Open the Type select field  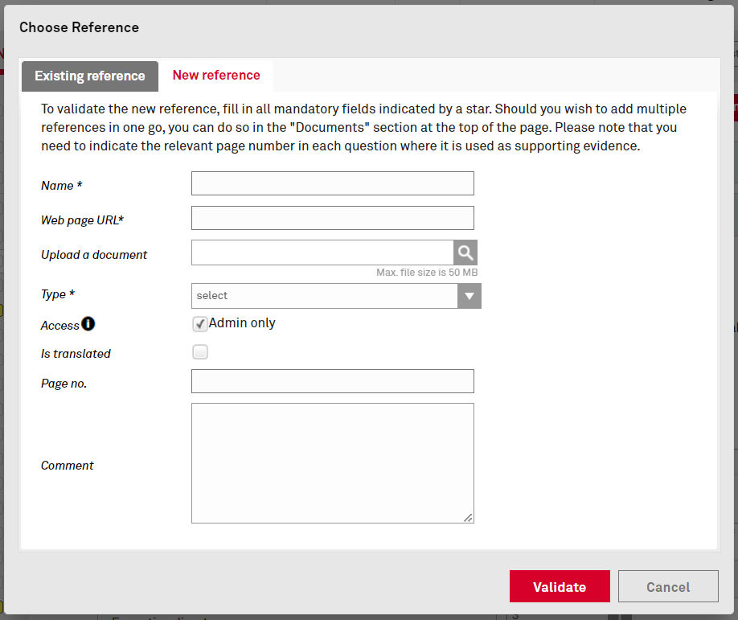tap(325, 296)
